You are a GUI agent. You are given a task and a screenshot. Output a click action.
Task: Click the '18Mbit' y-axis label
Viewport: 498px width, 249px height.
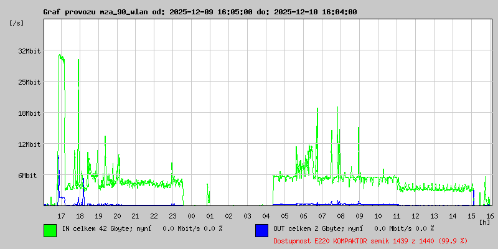click(x=29, y=113)
